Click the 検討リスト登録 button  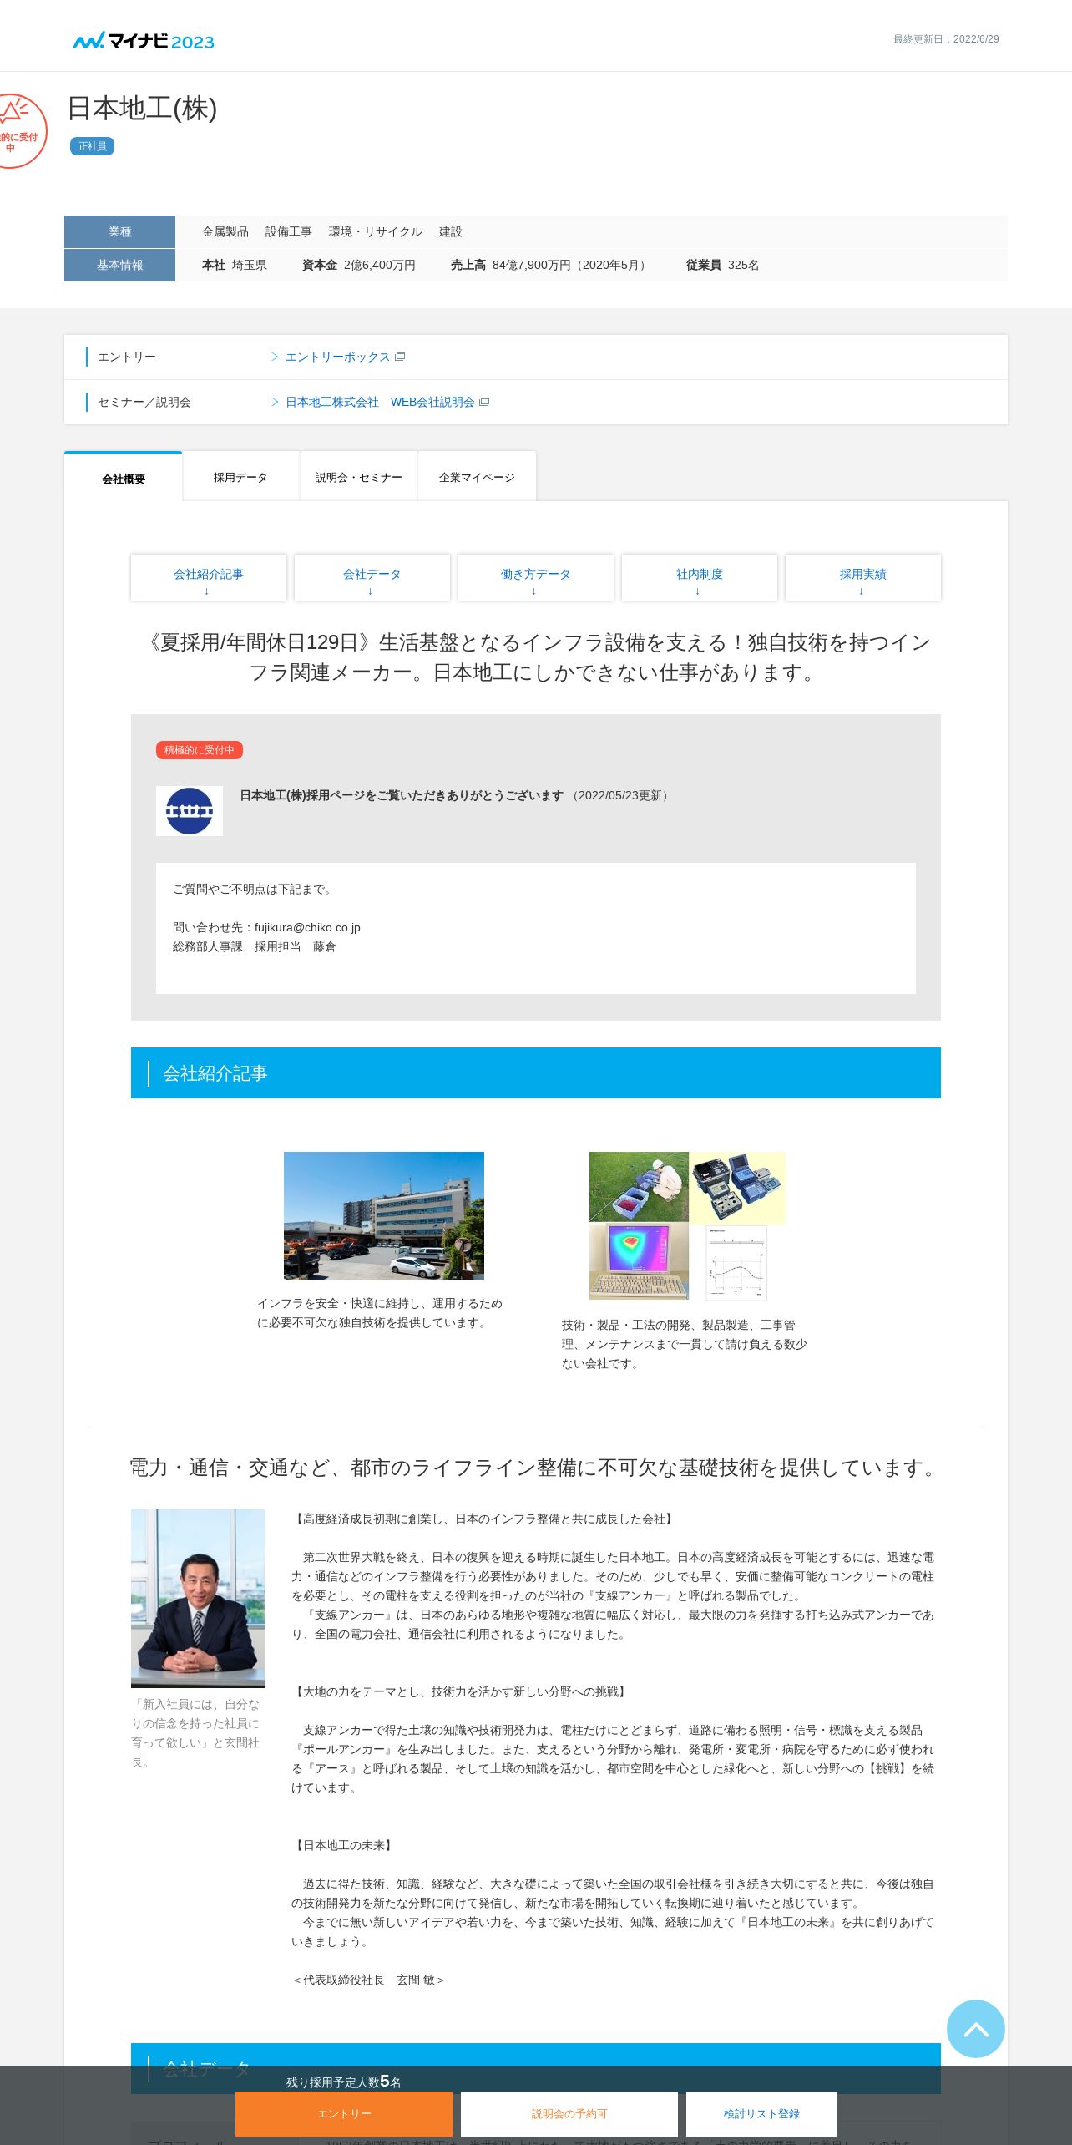[761, 2113]
